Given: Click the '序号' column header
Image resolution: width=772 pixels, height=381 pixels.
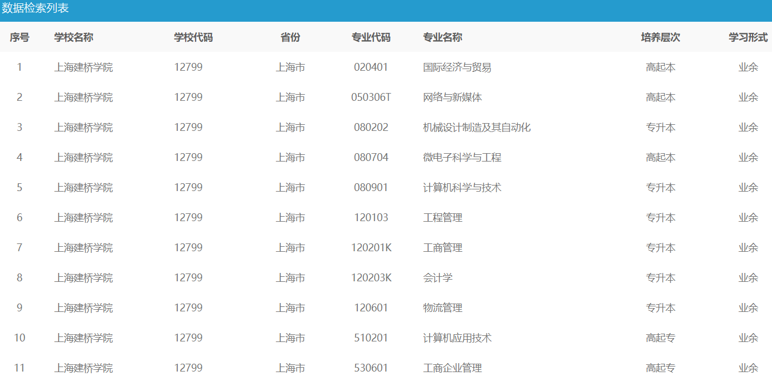Looking at the screenshot, I should (20, 37).
